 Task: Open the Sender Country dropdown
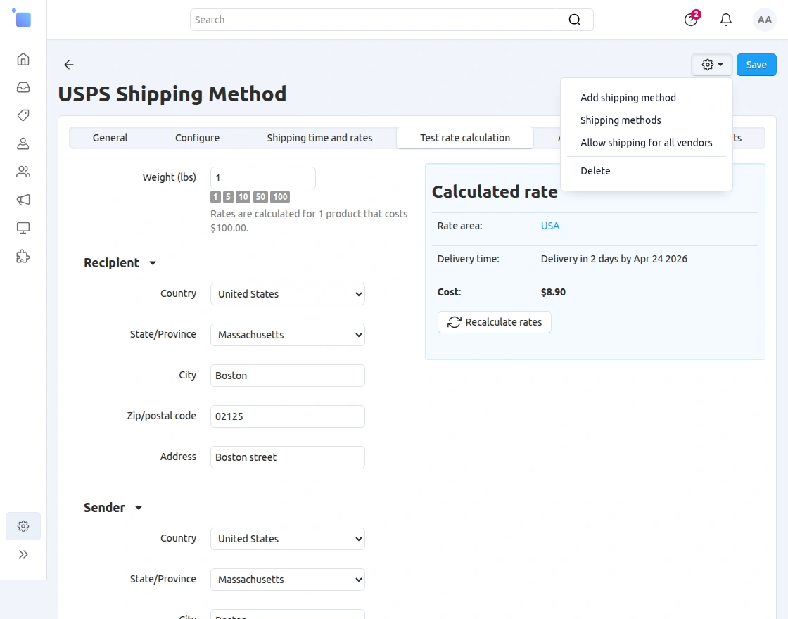point(288,539)
